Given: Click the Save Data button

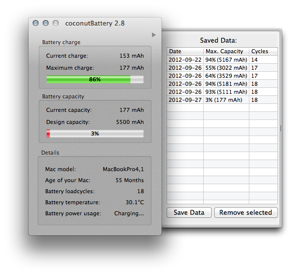Looking at the screenshot, I should [189, 212].
